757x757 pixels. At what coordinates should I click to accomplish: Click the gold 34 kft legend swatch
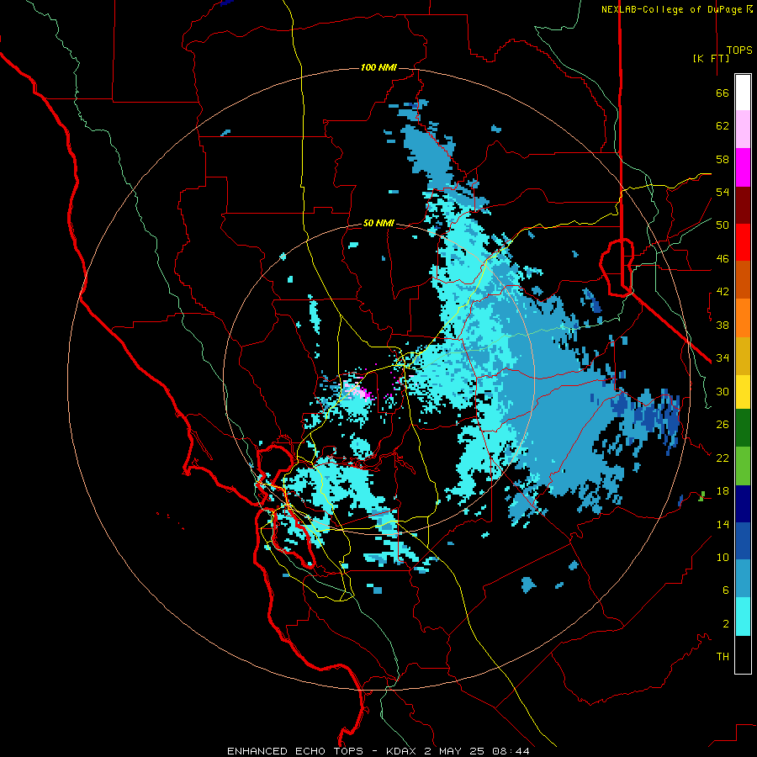(x=743, y=356)
